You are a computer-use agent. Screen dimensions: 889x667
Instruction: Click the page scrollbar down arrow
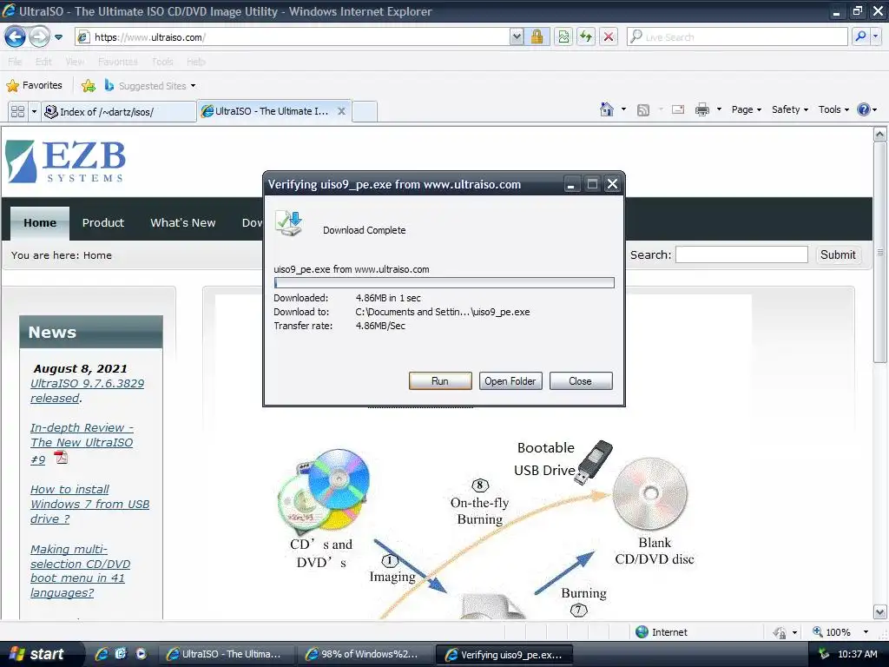pyautogui.click(x=880, y=612)
